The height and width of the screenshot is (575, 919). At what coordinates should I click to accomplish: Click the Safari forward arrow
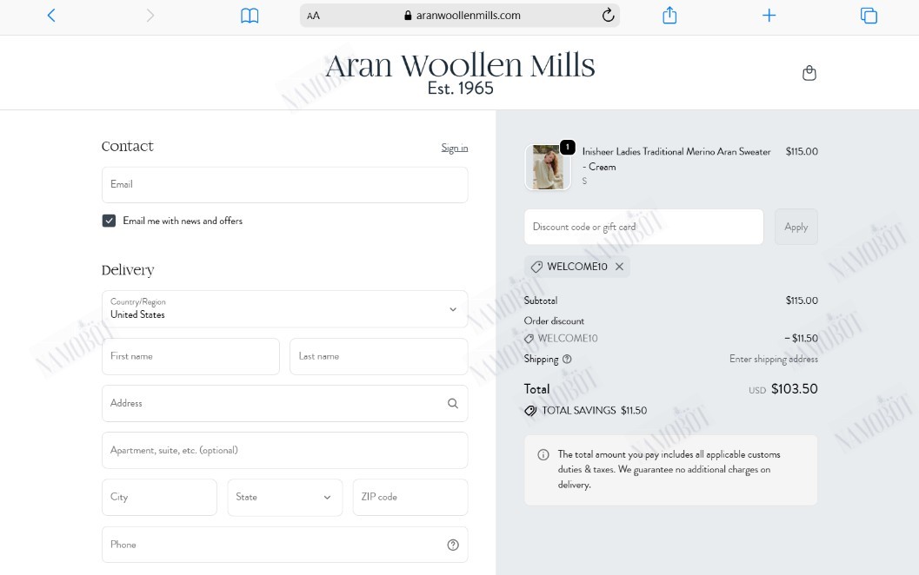click(x=150, y=16)
